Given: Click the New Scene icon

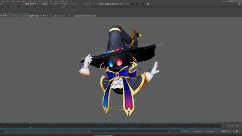Looking at the screenshot, I should pyautogui.click(x=26, y=4).
